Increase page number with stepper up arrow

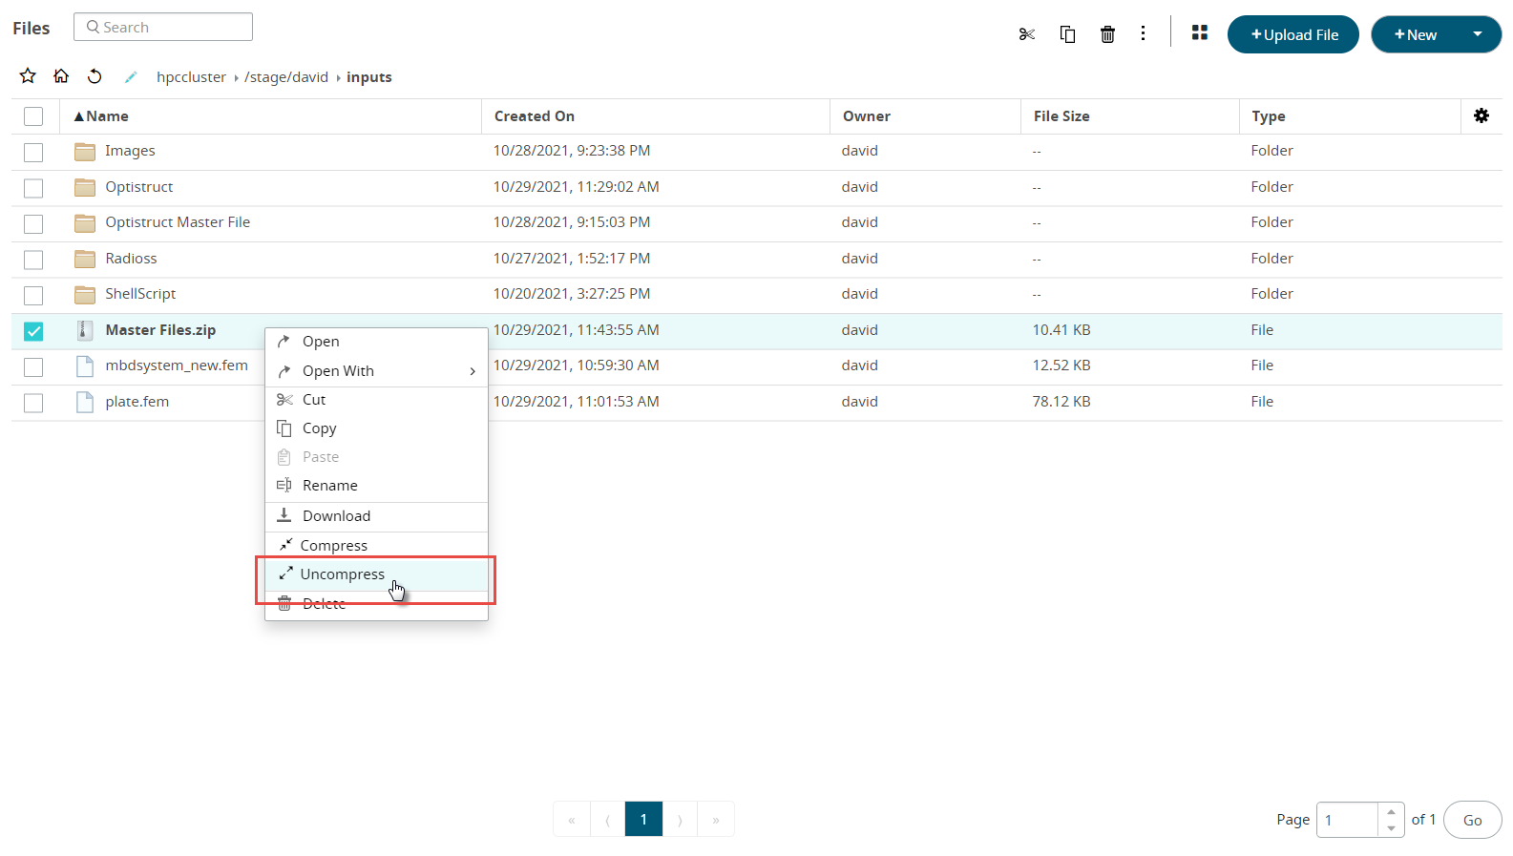pos(1391,812)
